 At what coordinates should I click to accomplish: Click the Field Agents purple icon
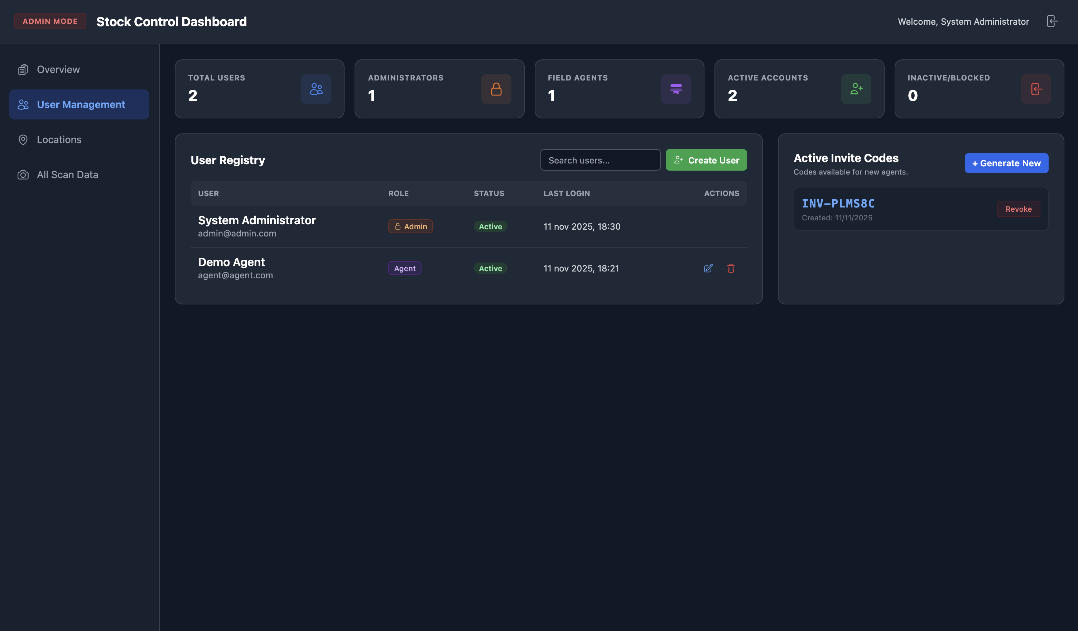tap(676, 89)
